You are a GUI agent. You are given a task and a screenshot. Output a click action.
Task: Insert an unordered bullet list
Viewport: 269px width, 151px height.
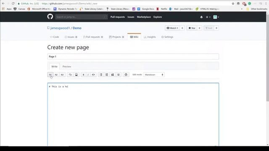pyautogui.click(x=101, y=75)
